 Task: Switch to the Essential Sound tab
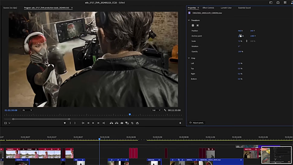[x=244, y=8]
